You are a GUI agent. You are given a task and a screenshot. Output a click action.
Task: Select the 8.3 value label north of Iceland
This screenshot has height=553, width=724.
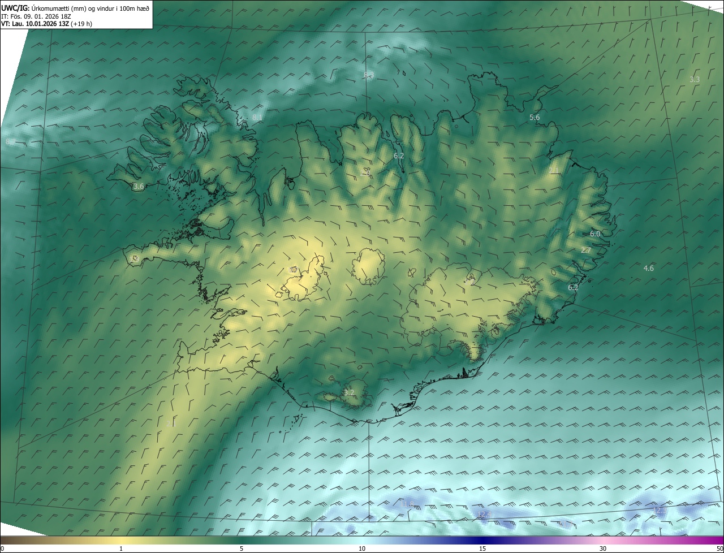tap(369, 75)
